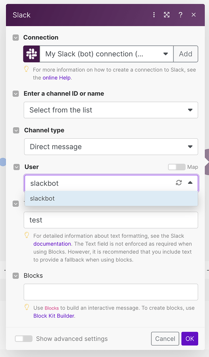Viewport: 209px width, 357px height.
Task: Expand the Slack module dialog to fullscreen
Action: click(167, 15)
